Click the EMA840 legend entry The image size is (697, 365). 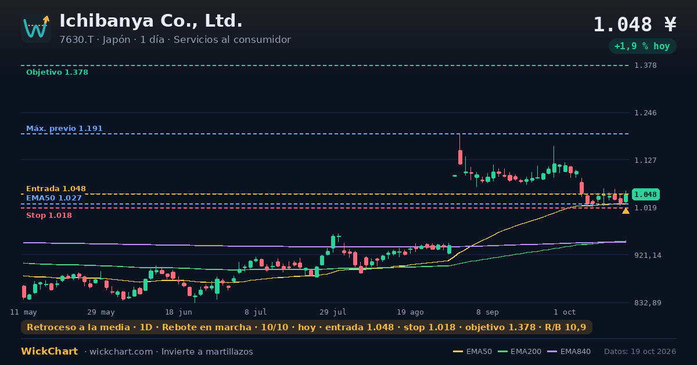pyautogui.click(x=569, y=352)
